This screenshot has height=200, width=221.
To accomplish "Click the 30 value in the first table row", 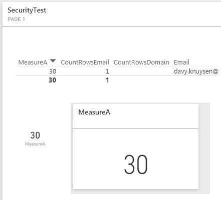I will 53,71.
